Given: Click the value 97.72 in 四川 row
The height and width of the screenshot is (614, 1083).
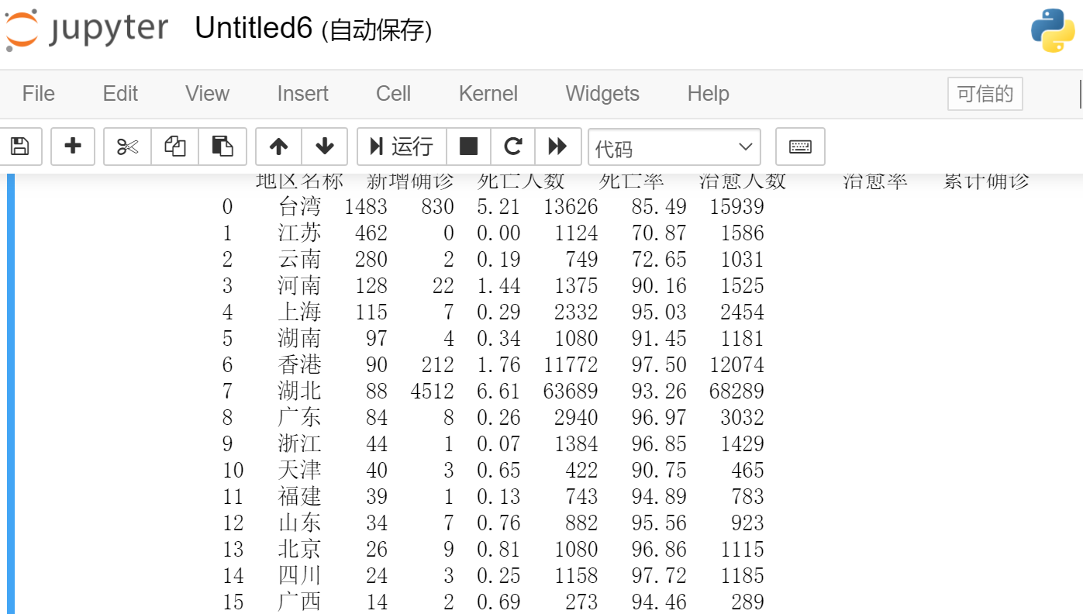Looking at the screenshot, I should coord(659,575).
